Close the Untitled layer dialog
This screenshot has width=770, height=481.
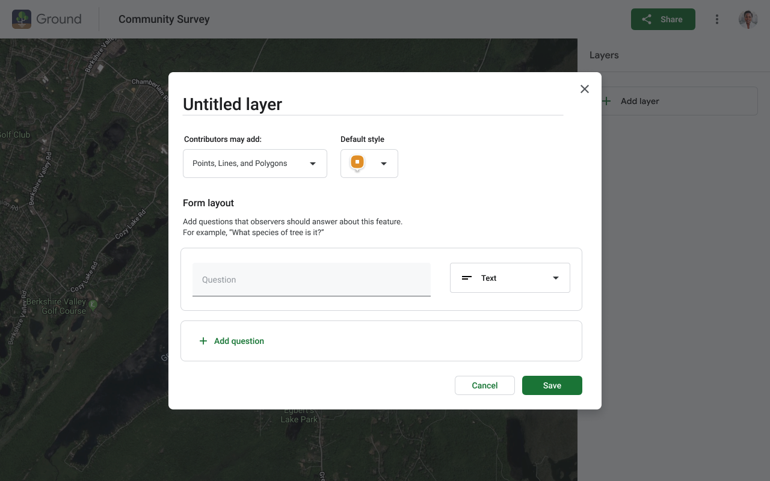(584, 88)
